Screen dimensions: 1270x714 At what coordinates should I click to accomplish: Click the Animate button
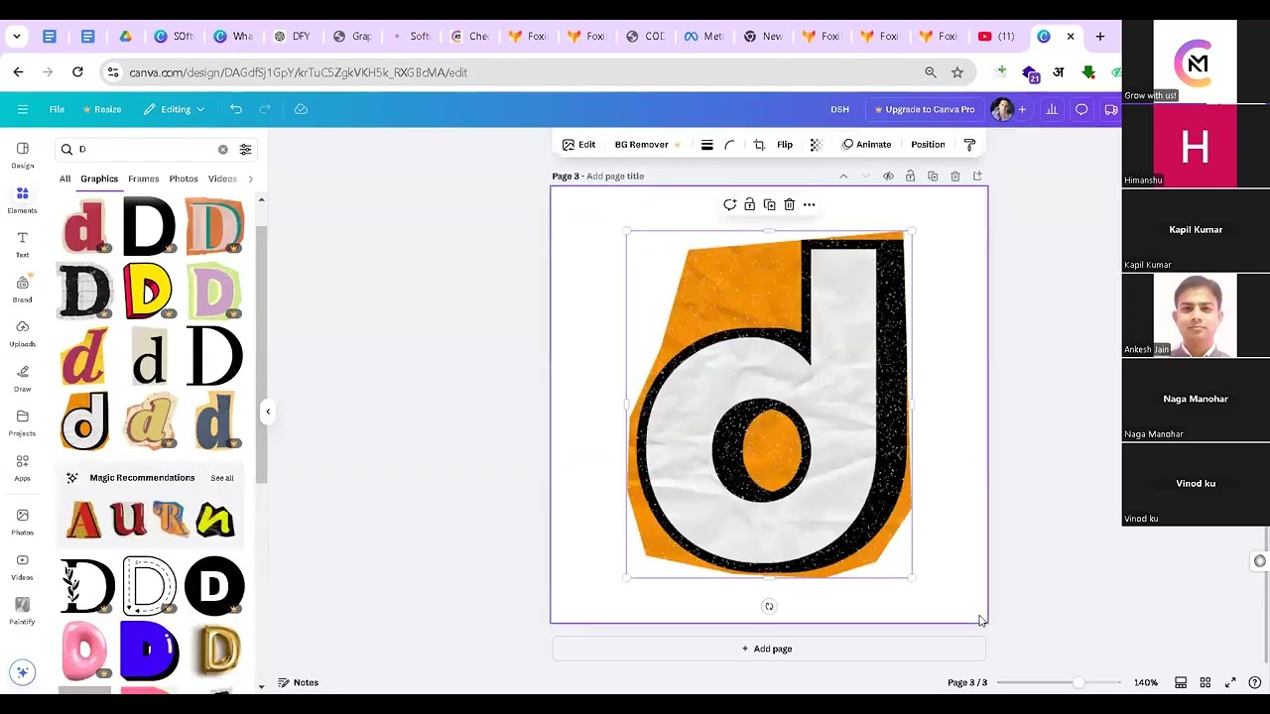click(x=866, y=145)
